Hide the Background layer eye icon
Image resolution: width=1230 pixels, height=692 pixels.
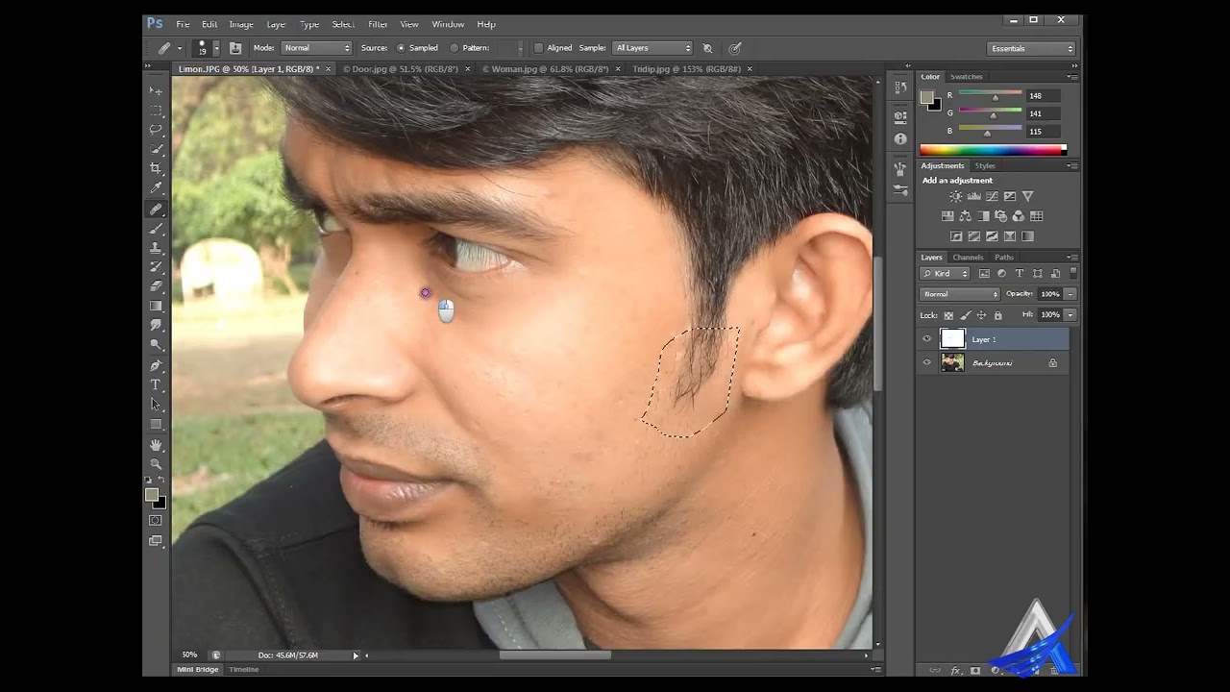point(927,362)
